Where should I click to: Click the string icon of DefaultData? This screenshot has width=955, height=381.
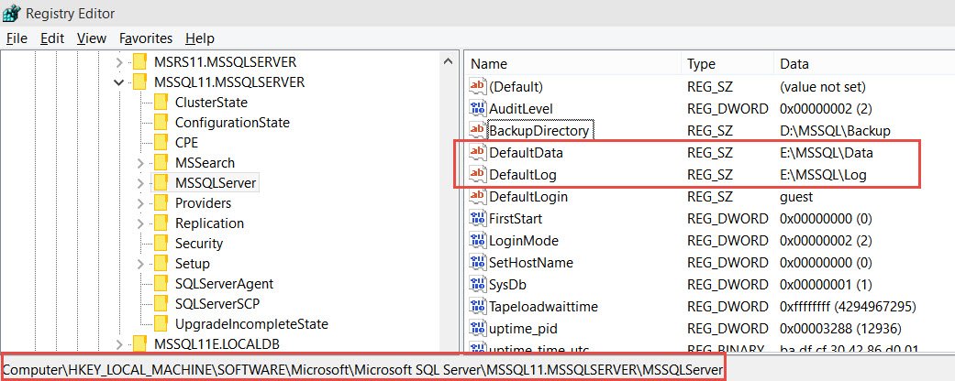(478, 153)
